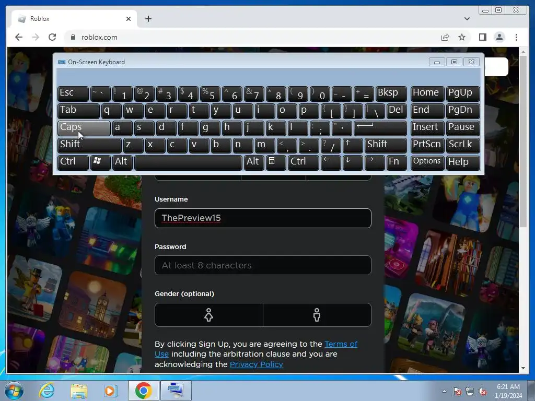Select the female gender icon
Screen dimensions: 535x401
[209, 315]
